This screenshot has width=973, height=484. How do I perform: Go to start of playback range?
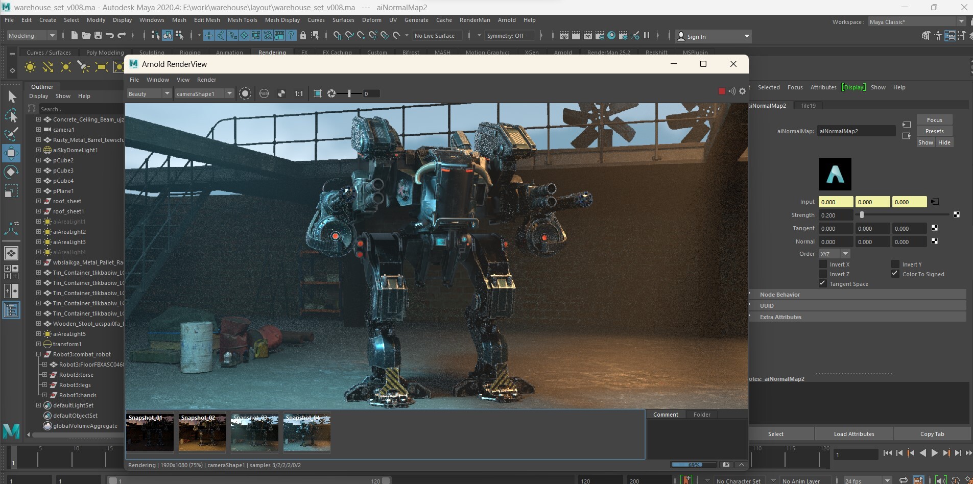(x=888, y=453)
